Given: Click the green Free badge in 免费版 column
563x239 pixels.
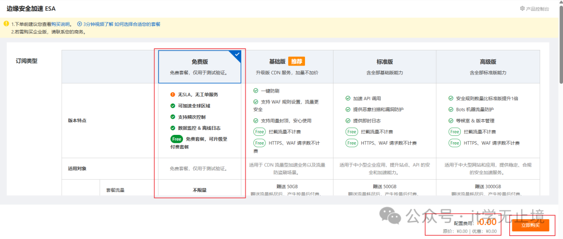Looking at the screenshot, I should point(177,139).
